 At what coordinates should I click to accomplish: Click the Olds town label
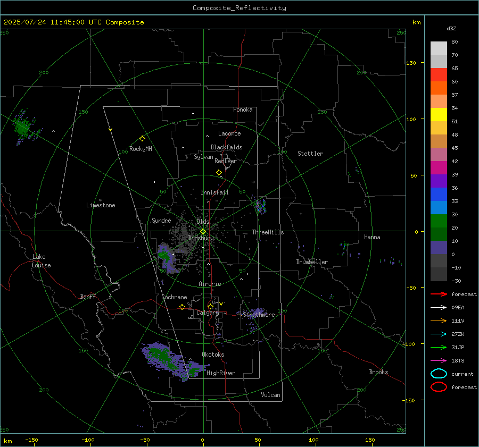203,222
